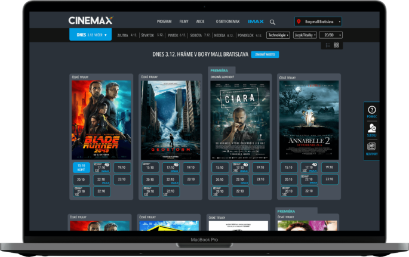Switch to list view layout icon
409x257 pixels.
click(x=328, y=45)
